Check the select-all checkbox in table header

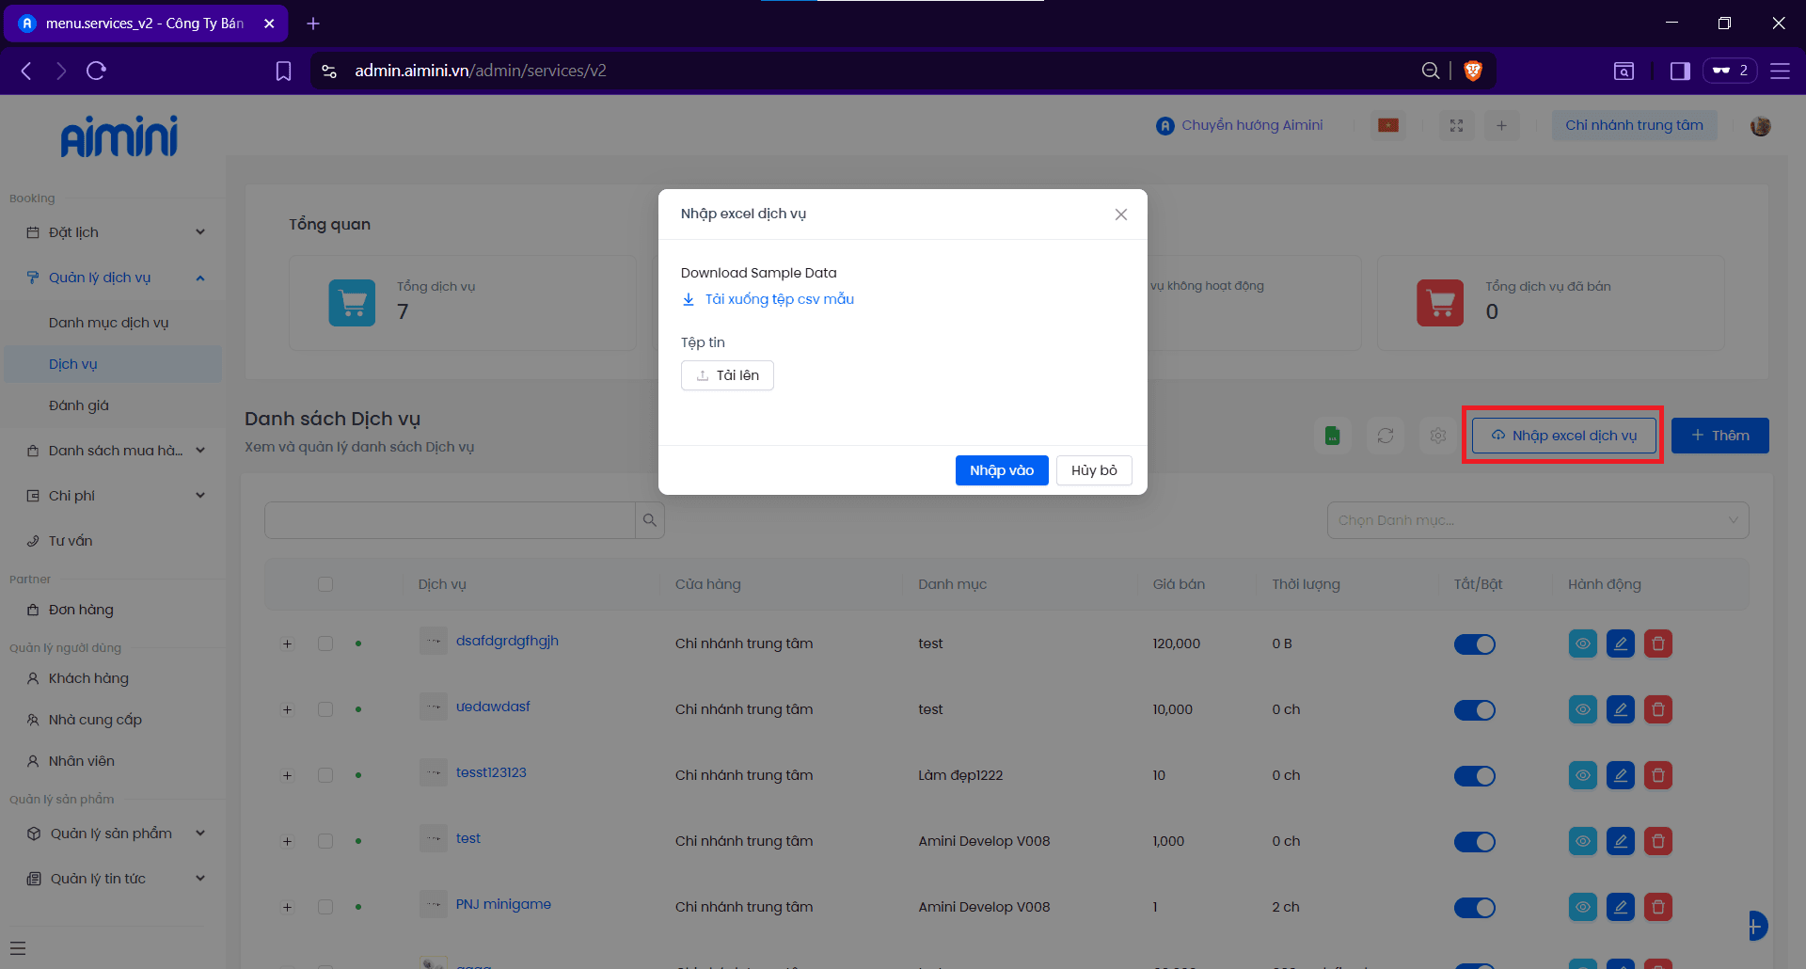coord(325,584)
